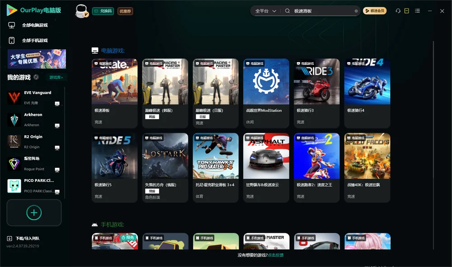Click the search magnifier icon
The image size is (452, 267).
pyautogui.click(x=287, y=11)
